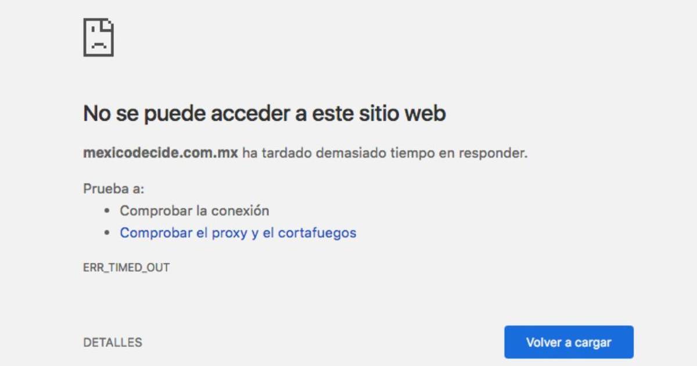The image size is (697, 366).
Task: Click the sad page error icon
Action: (x=98, y=38)
